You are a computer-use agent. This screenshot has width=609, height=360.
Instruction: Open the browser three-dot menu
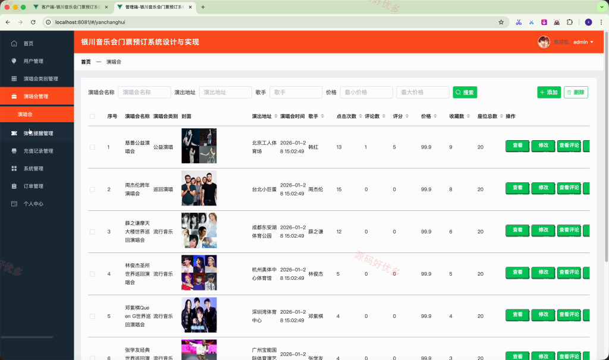tap(601, 22)
